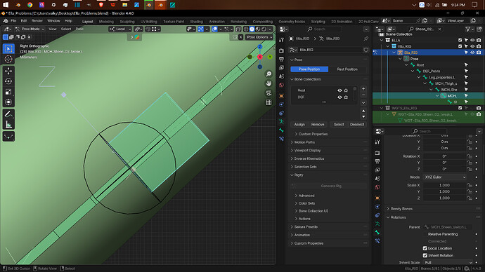
Task: Select the Move tool
Action: point(8,71)
